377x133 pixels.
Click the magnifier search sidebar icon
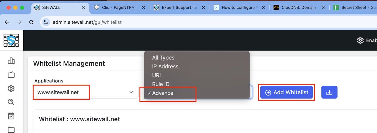[x=11, y=102]
